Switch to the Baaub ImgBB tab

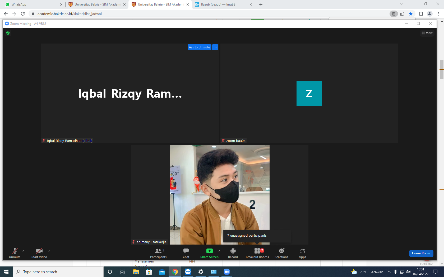224,4
